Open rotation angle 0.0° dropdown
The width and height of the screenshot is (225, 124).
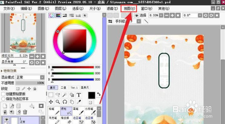(200, 15)
